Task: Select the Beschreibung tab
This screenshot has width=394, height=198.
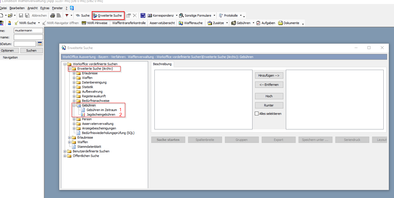Action: (162, 64)
